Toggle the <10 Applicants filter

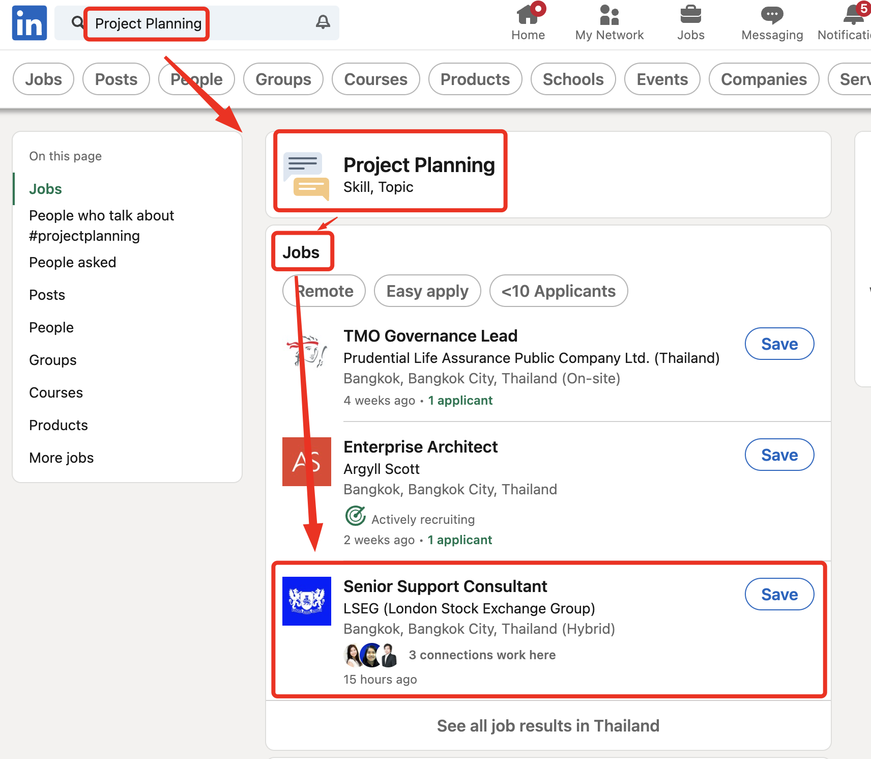coord(559,291)
